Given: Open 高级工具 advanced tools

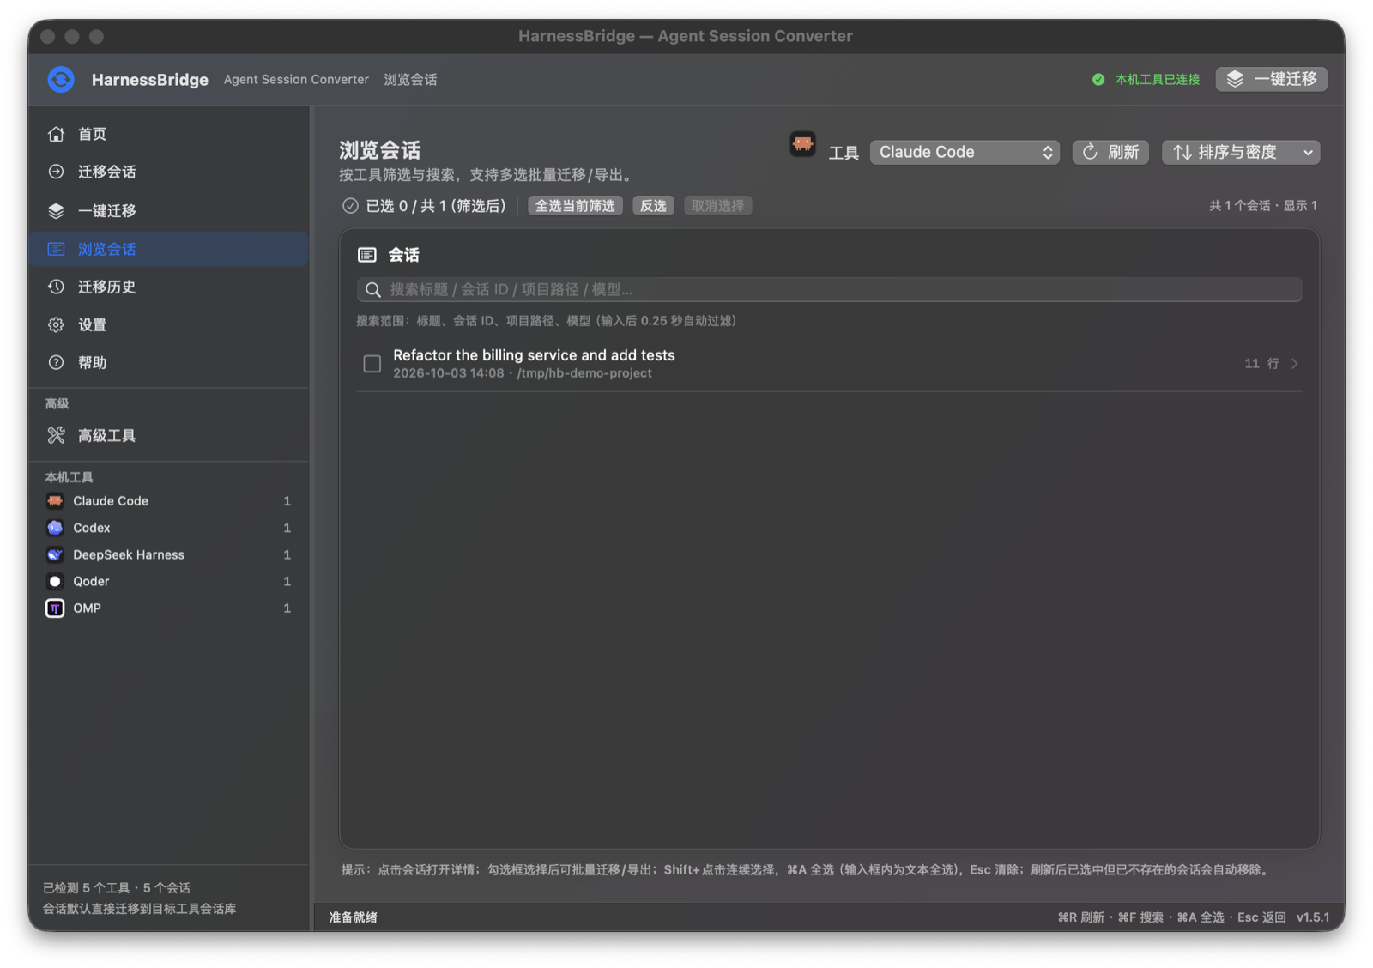Looking at the screenshot, I should coord(169,435).
